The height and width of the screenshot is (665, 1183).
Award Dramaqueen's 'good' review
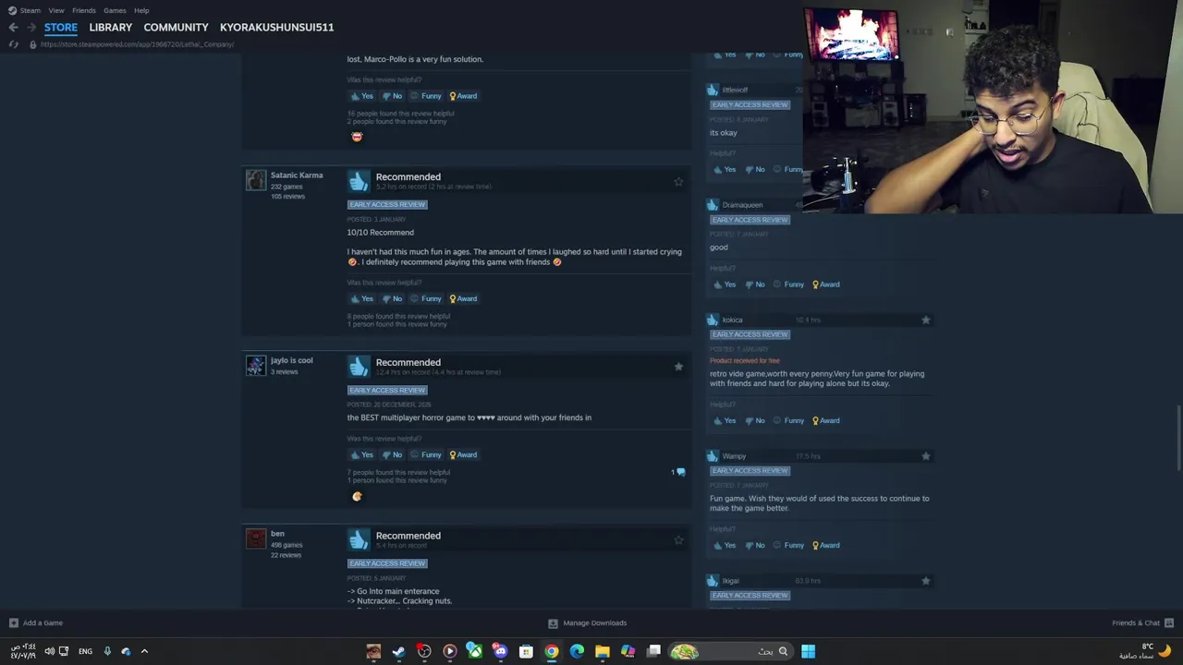pos(825,284)
